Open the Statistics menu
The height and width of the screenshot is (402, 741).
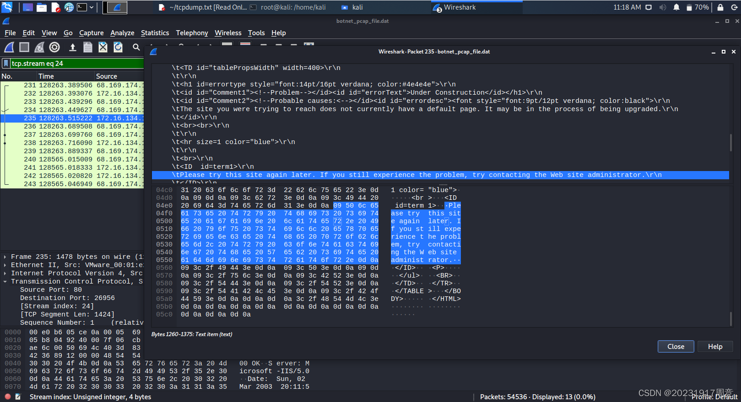155,33
